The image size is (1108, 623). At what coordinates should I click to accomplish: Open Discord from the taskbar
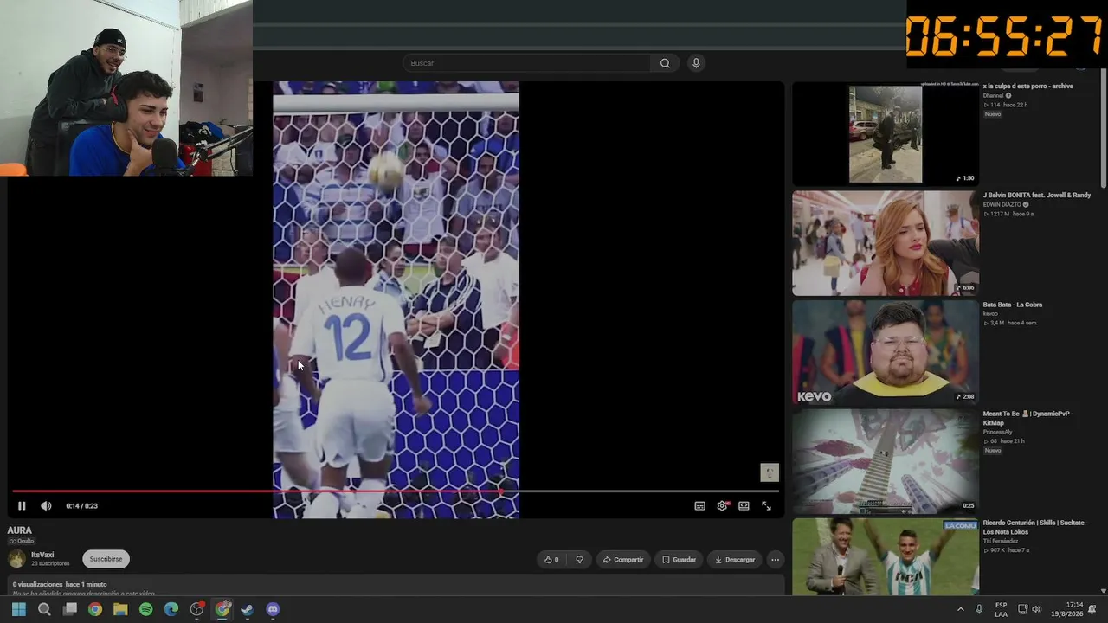coord(274,609)
